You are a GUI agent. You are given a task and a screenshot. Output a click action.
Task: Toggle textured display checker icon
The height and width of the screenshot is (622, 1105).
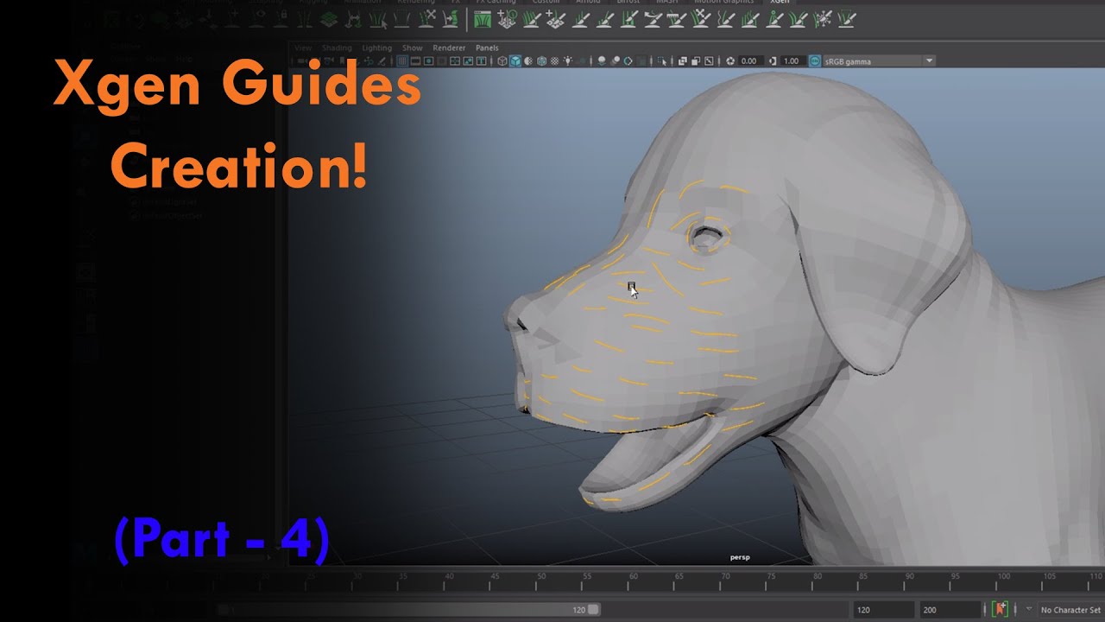click(x=555, y=61)
